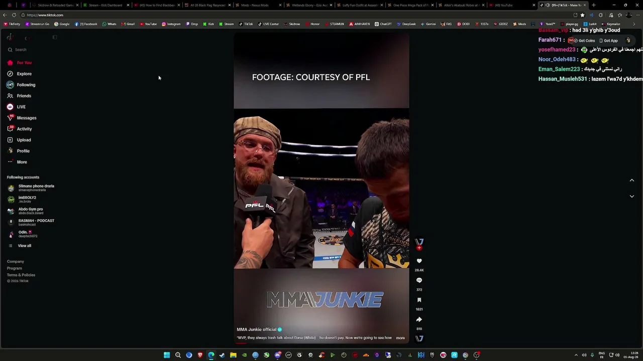Open BASMAH - PODCAST followed account
Image resolution: width=643 pixels, height=361 pixels.
[x=31, y=223]
